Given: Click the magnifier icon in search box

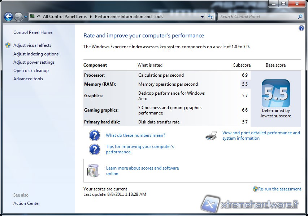Looking at the screenshot, I should (300, 17).
